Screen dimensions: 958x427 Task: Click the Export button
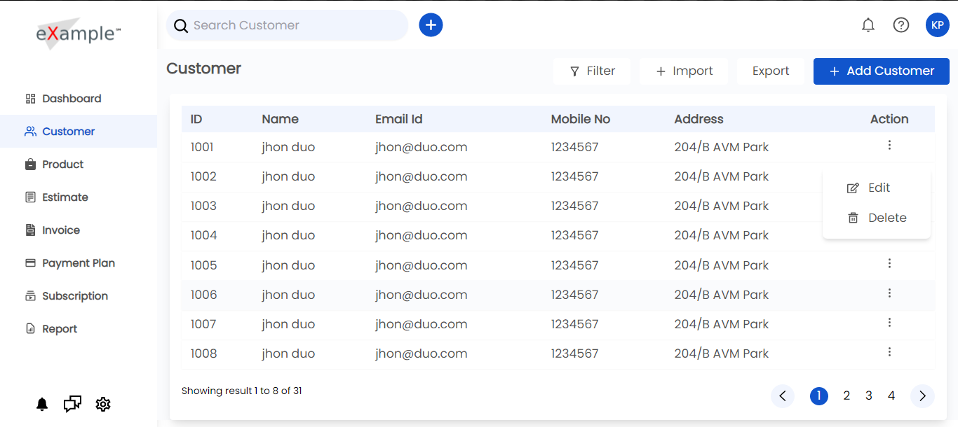[x=771, y=71]
